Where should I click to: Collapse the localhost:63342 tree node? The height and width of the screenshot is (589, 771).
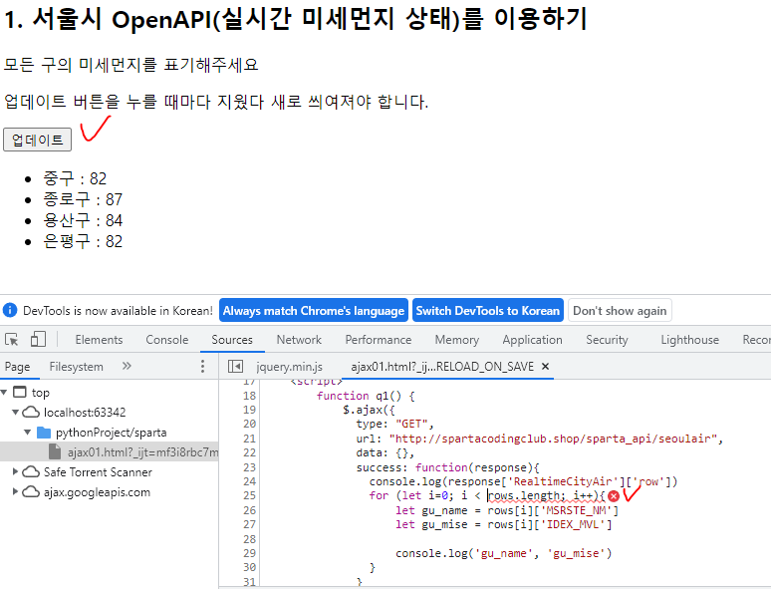pos(16,412)
